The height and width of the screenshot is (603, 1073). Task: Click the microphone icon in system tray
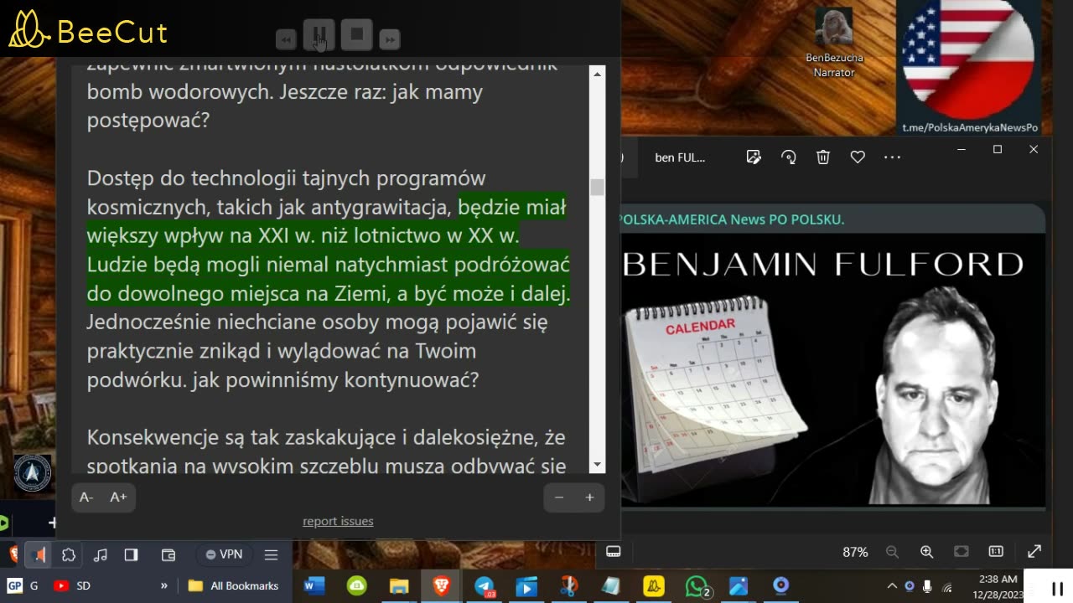(x=927, y=585)
